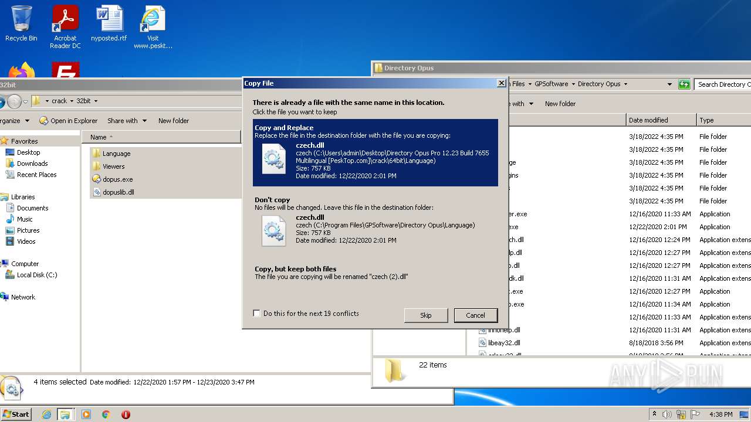Click GPSoftware in the address breadcrumb

point(551,84)
